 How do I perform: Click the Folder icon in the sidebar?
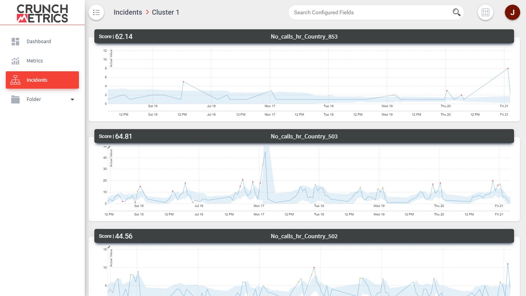click(x=15, y=99)
